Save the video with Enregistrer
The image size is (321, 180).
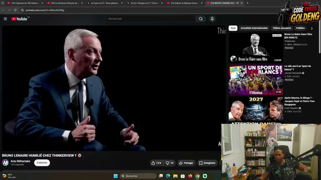point(207,163)
